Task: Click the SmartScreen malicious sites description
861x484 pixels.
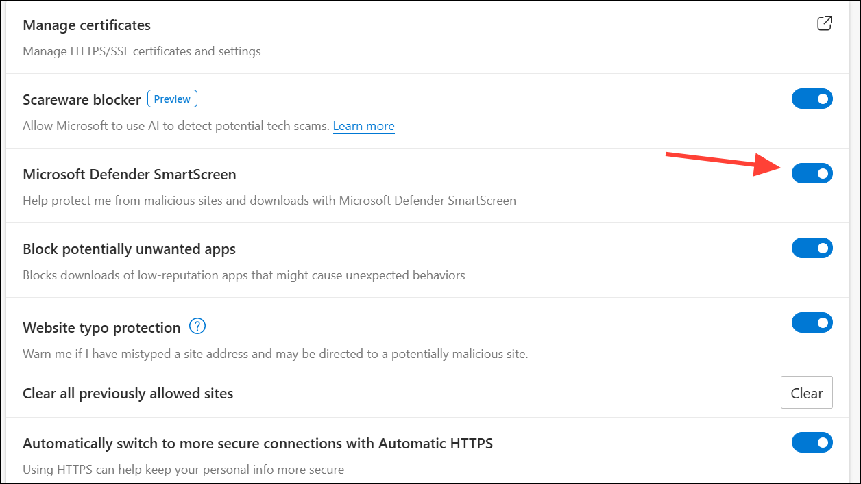Action: point(269,201)
